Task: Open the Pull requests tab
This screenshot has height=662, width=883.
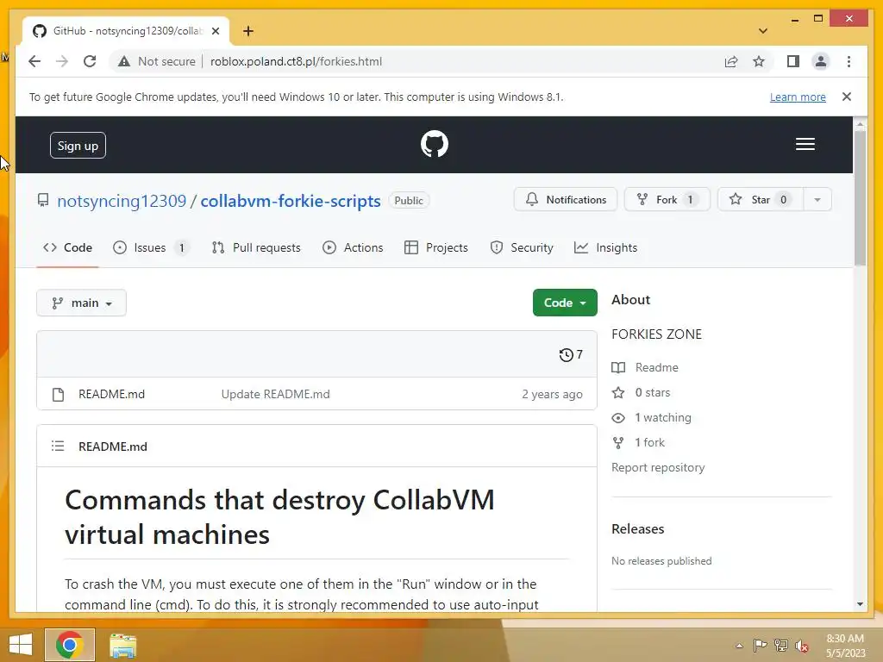Action: [256, 247]
